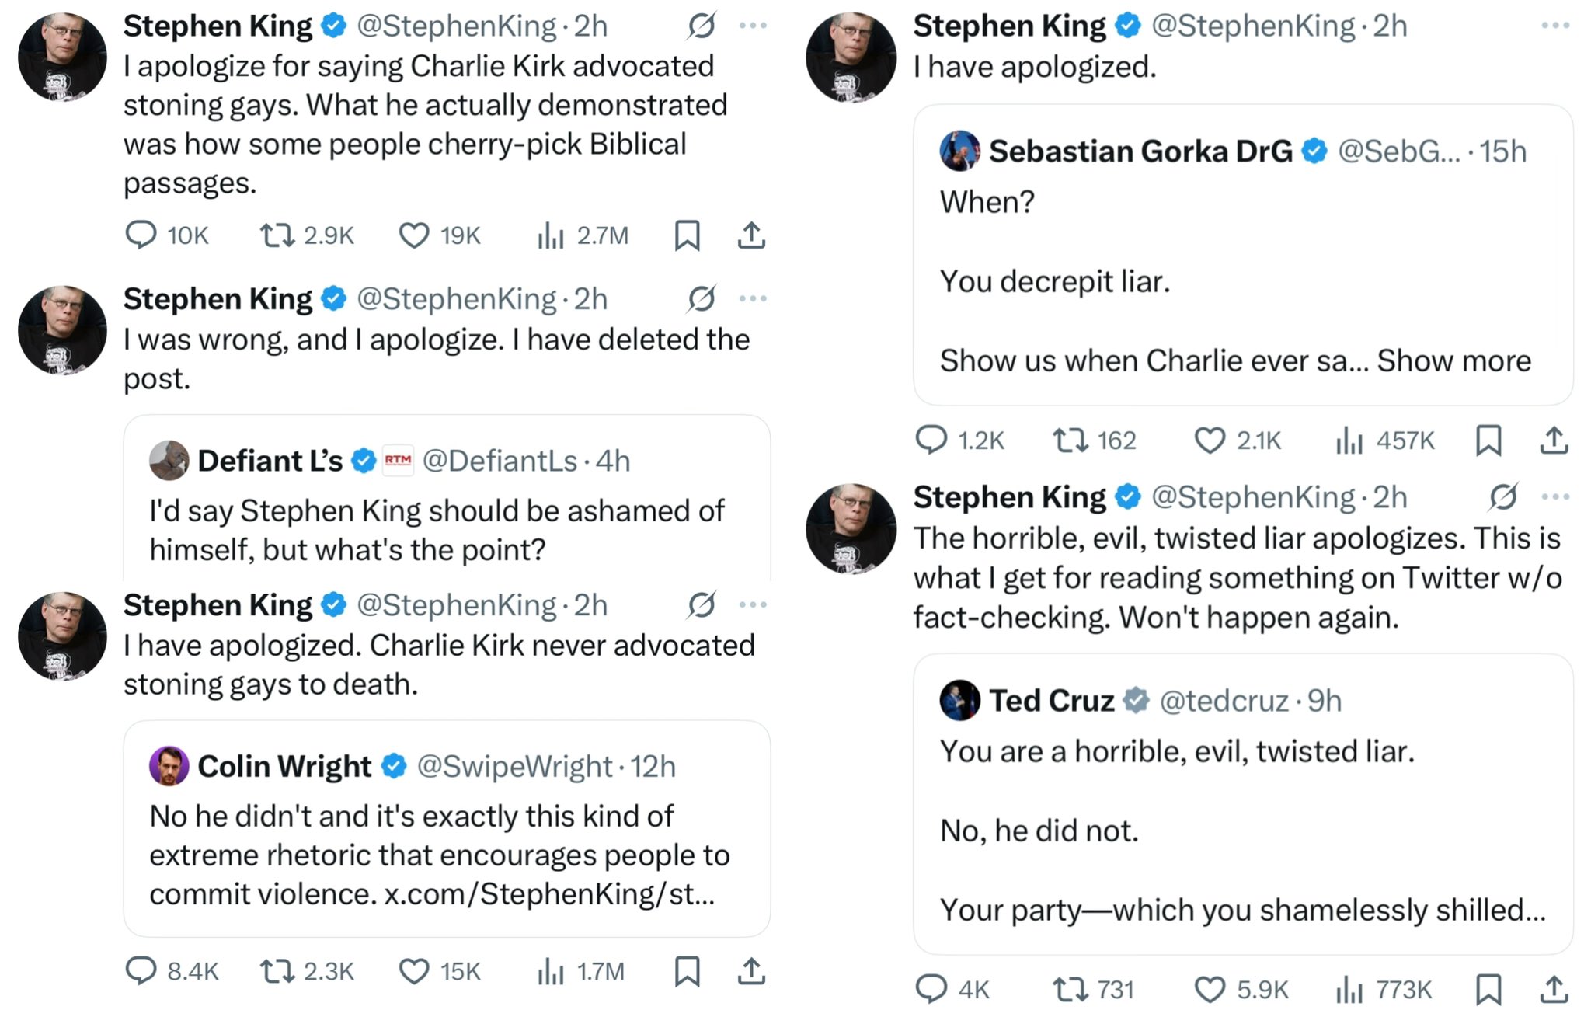Bookmark the tweet quoting Sebastian Gorka
Viewport: 1591px width, 1010px height.
1488,441
